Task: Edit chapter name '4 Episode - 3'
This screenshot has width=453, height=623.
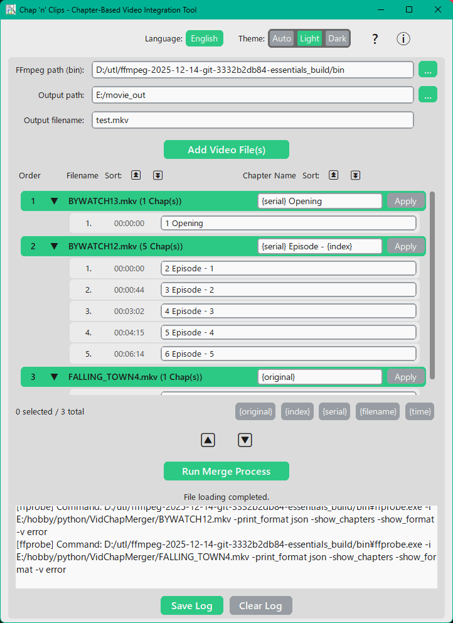Action: coord(289,311)
